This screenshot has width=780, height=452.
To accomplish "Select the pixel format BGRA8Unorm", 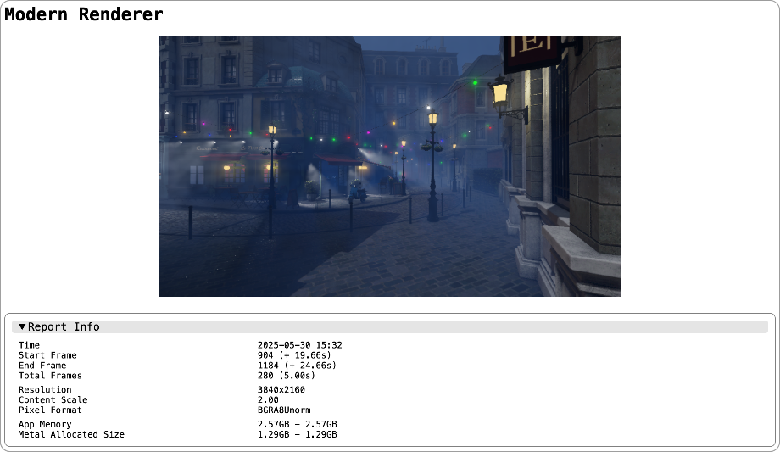I will click(284, 410).
